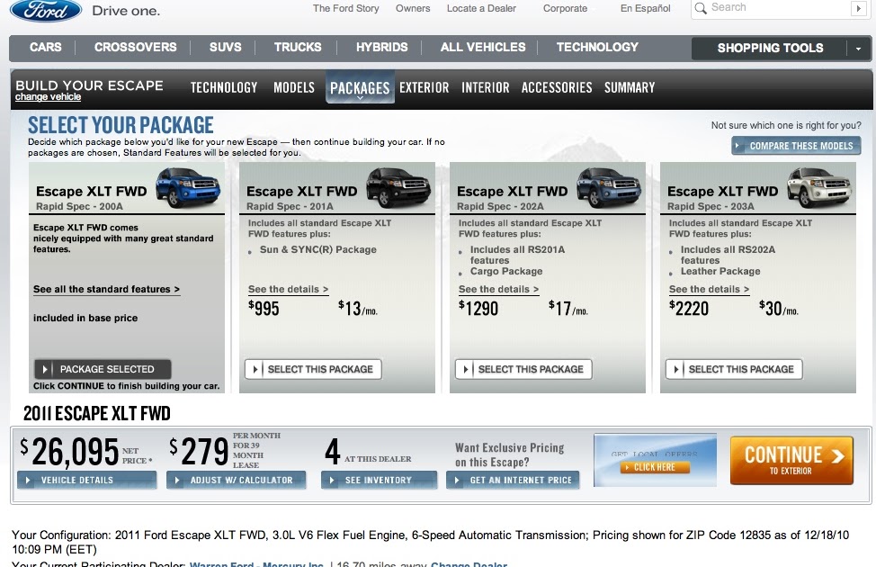Open the HYBRIDS menu

(381, 48)
